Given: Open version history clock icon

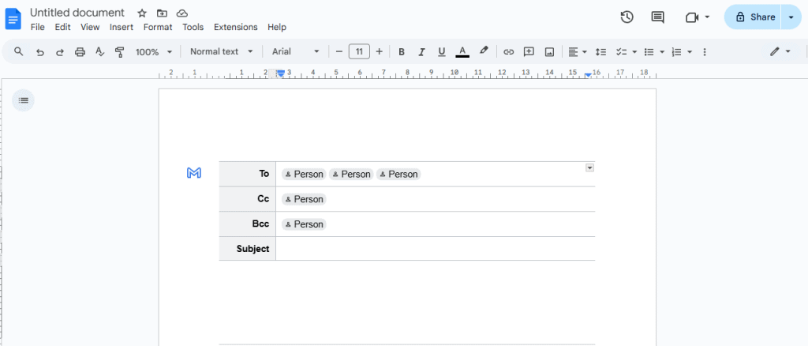Looking at the screenshot, I should (627, 17).
